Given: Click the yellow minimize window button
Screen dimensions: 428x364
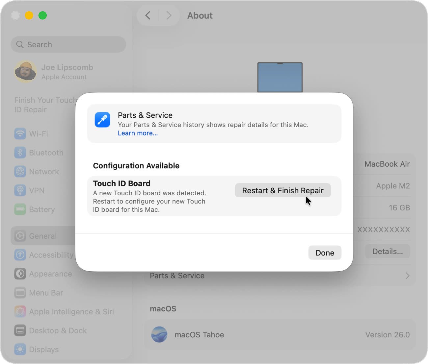Looking at the screenshot, I should pos(29,15).
